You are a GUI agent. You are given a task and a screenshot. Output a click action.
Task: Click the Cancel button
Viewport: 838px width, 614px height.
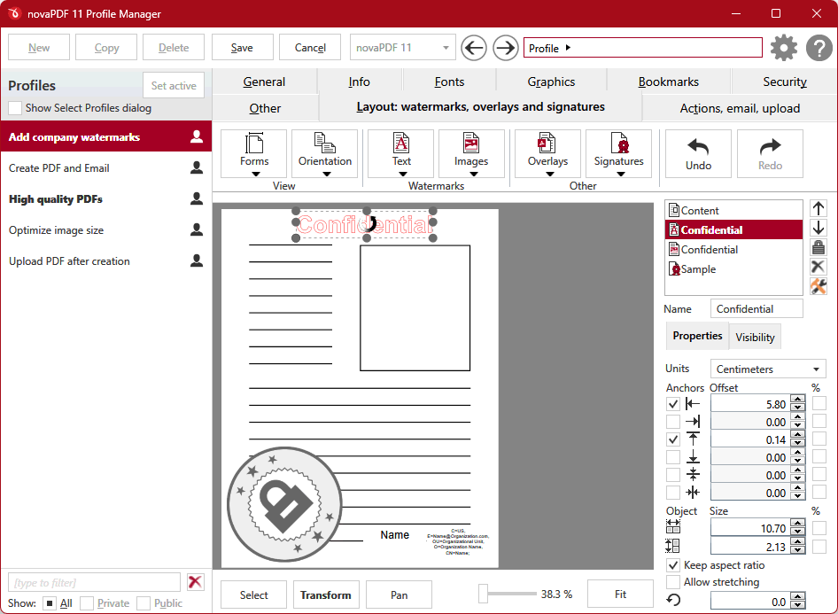pyautogui.click(x=310, y=48)
